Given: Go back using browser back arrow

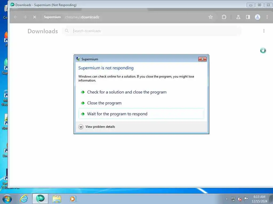Looking at the screenshot, I should pyautogui.click(x=16, y=17).
